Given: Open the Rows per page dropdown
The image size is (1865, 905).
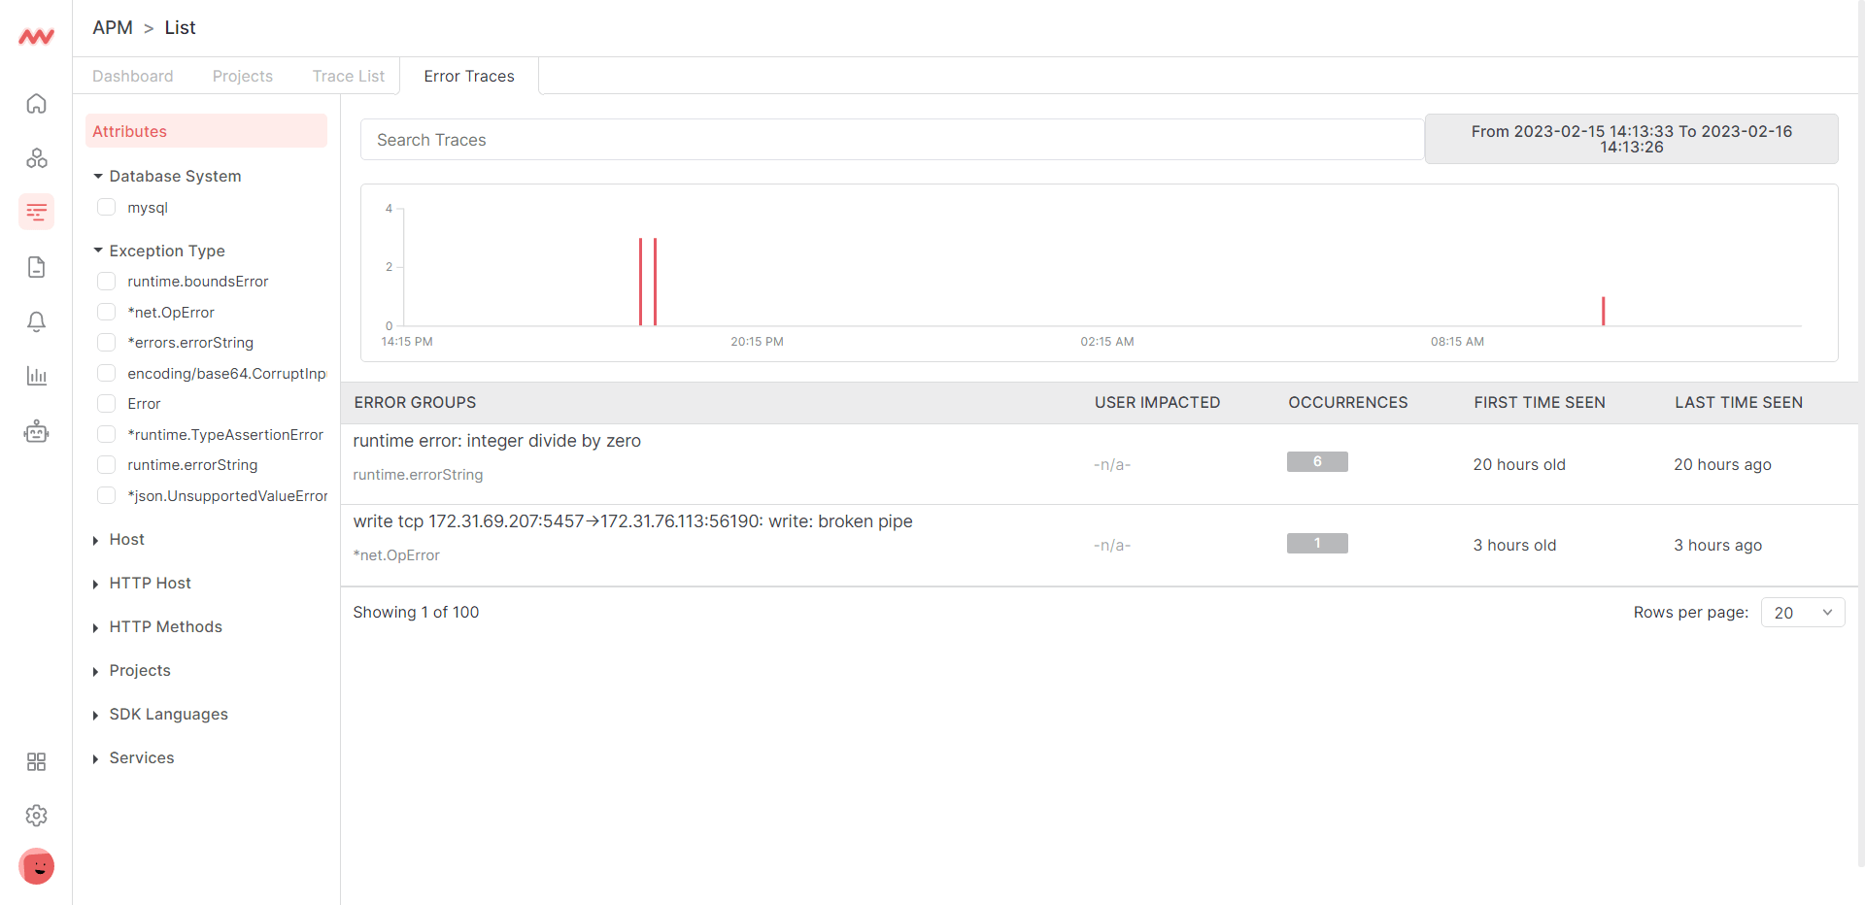Looking at the screenshot, I should (x=1802, y=613).
